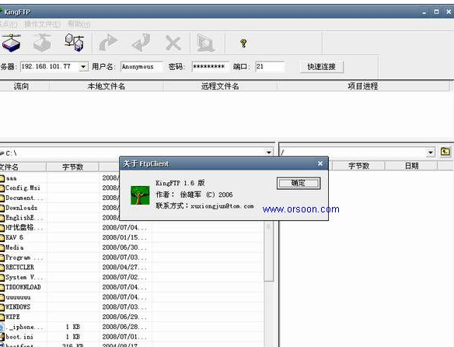The height and width of the screenshot is (347, 454).
Task: Maximize the KingFTP window
Action: [436, 12]
